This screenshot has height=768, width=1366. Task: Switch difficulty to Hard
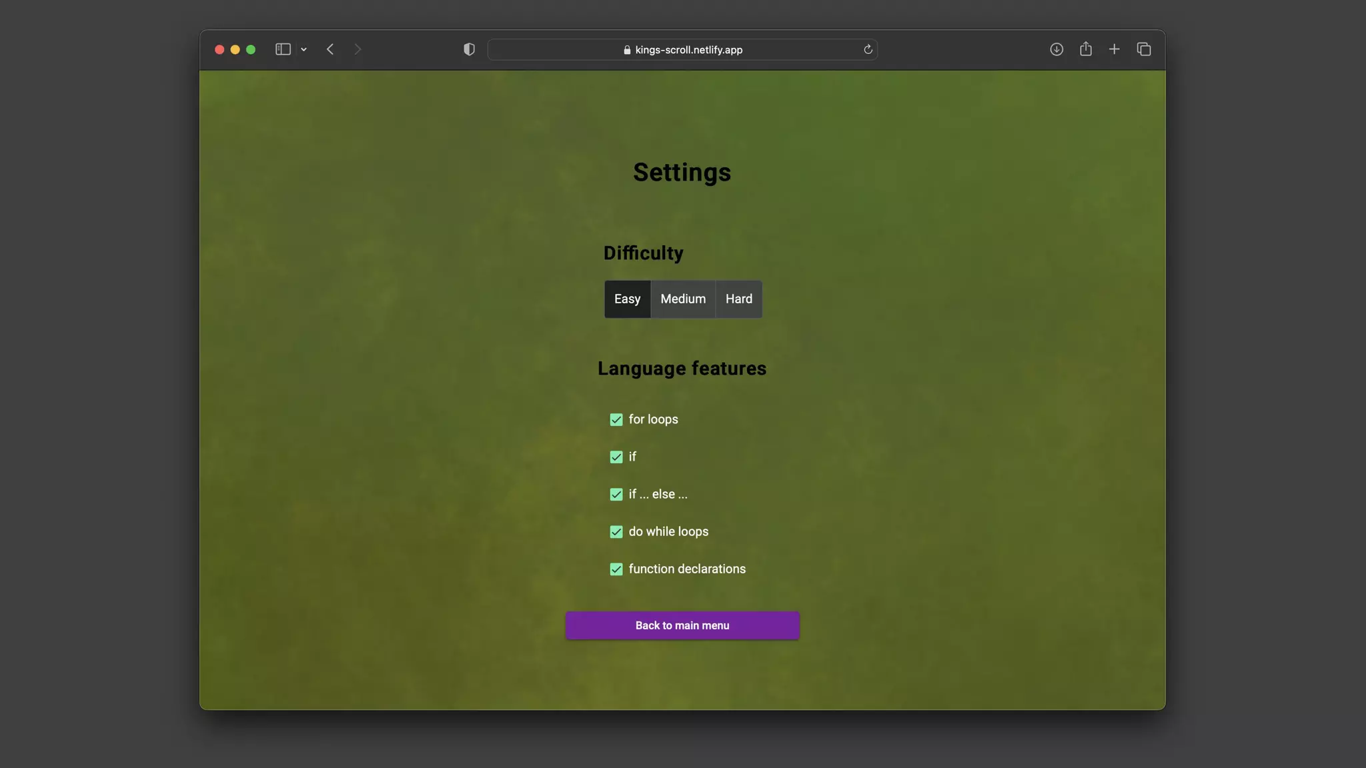point(738,299)
